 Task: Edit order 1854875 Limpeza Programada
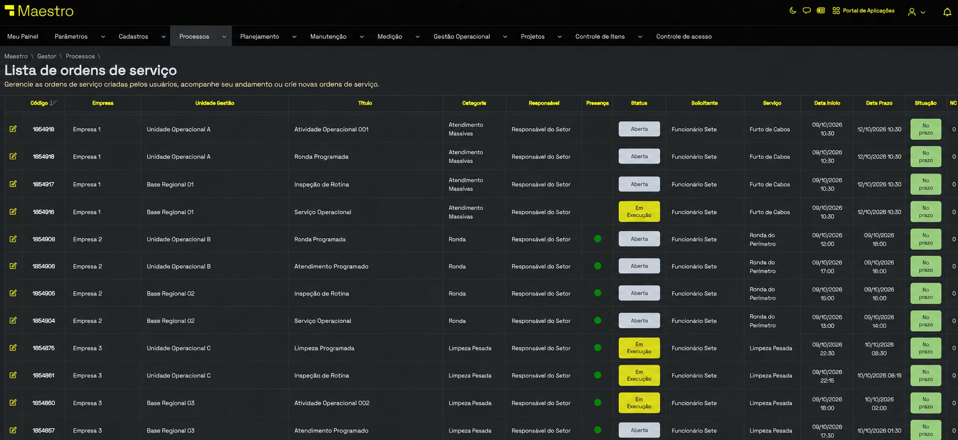click(13, 348)
